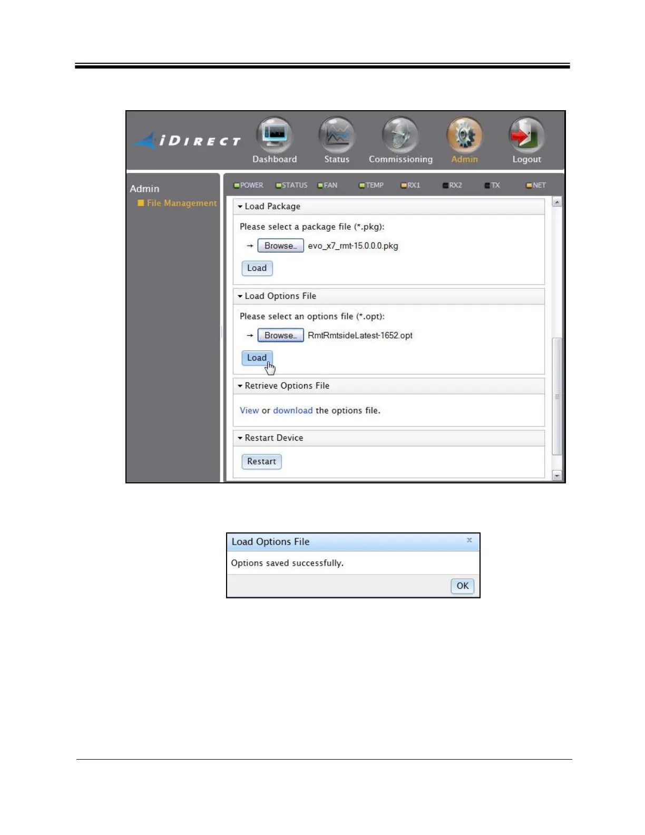This screenshot has height=835, width=645.
Task: Click Commissioning label in top navigation
Action: 400,159
